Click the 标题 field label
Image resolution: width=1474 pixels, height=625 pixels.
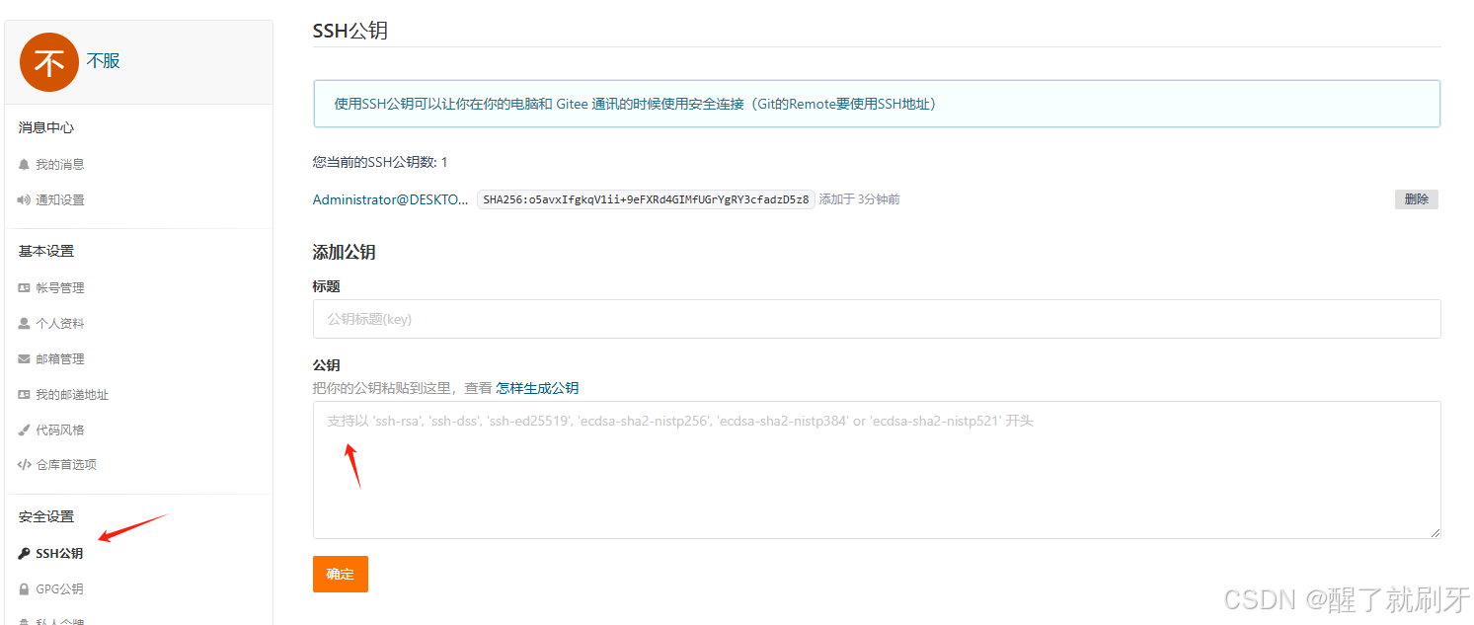pos(327,286)
